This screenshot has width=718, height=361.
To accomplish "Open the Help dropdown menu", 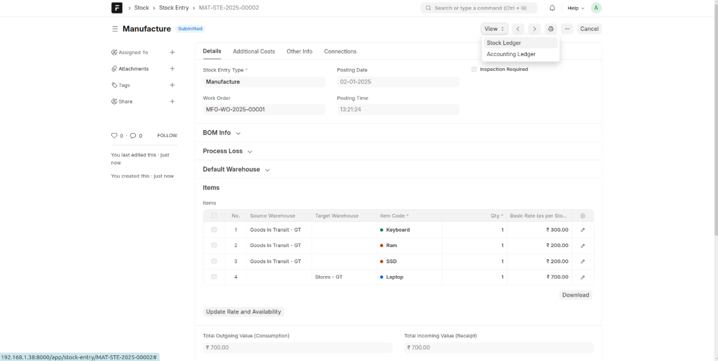I will (576, 8).
